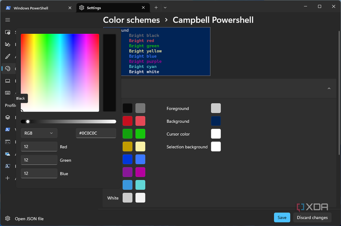Screen dimensions: 341x226
Task: Switch to the Windows PowerShell tab
Action: tap(39, 8)
